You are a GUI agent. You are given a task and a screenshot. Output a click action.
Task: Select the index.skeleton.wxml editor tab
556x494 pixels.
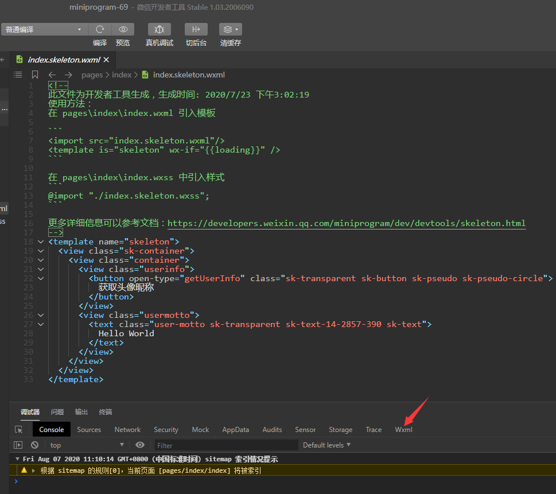[64, 60]
